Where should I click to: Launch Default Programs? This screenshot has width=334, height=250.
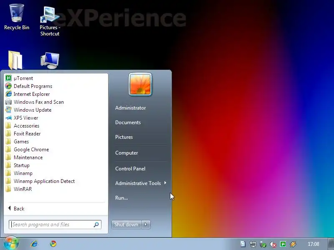[56, 86]
